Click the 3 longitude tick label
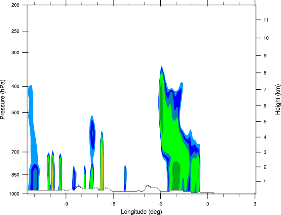 [255, 204]
